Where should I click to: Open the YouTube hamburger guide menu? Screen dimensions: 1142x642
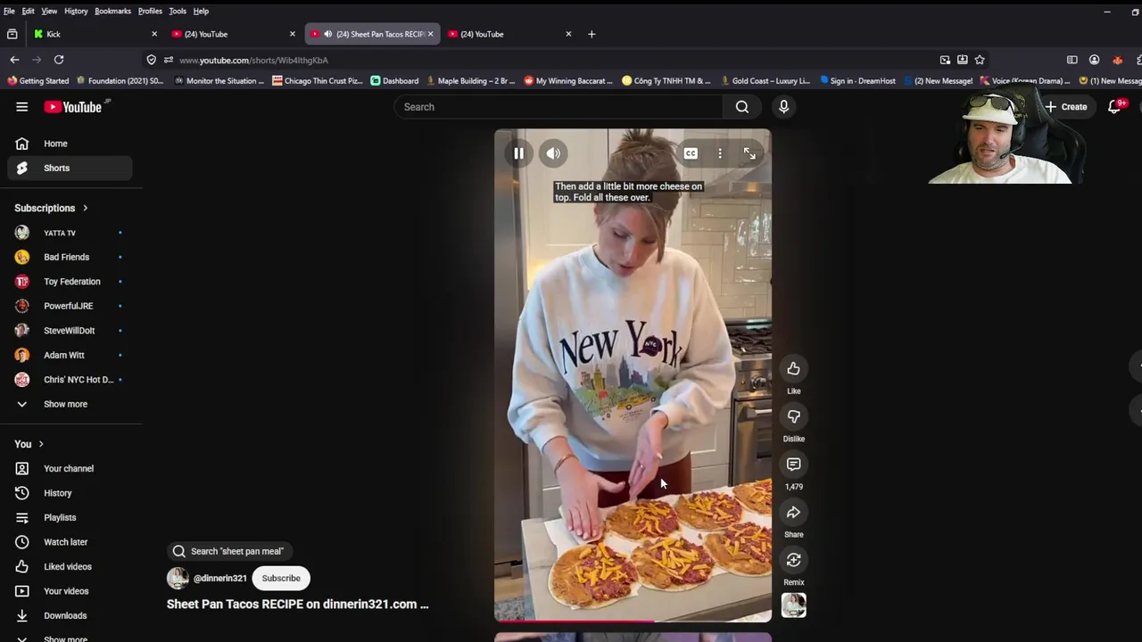tap(21, 107)
